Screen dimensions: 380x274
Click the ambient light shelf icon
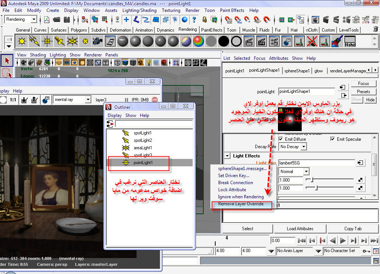click(22, 41)
